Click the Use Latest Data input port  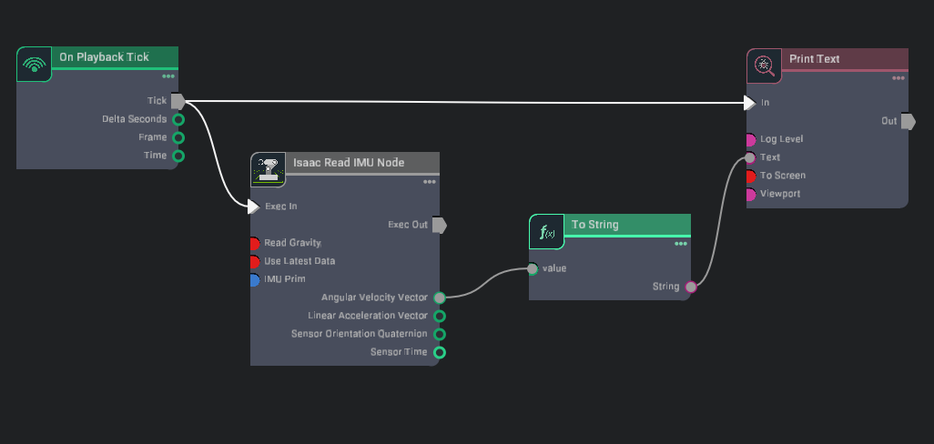point(255,261)
